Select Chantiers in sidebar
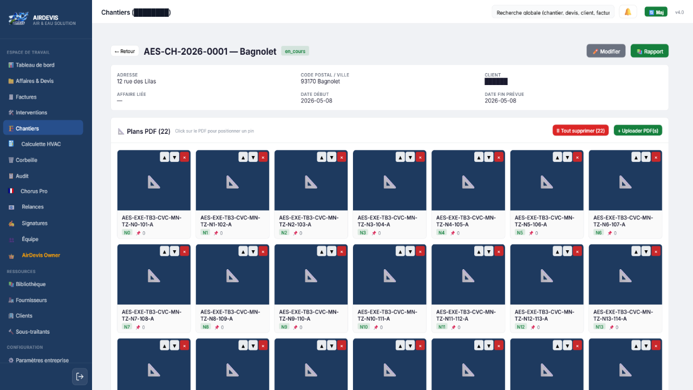Image resolution: width=693 pixels, height=390 pixels. [x=43, y=128]
